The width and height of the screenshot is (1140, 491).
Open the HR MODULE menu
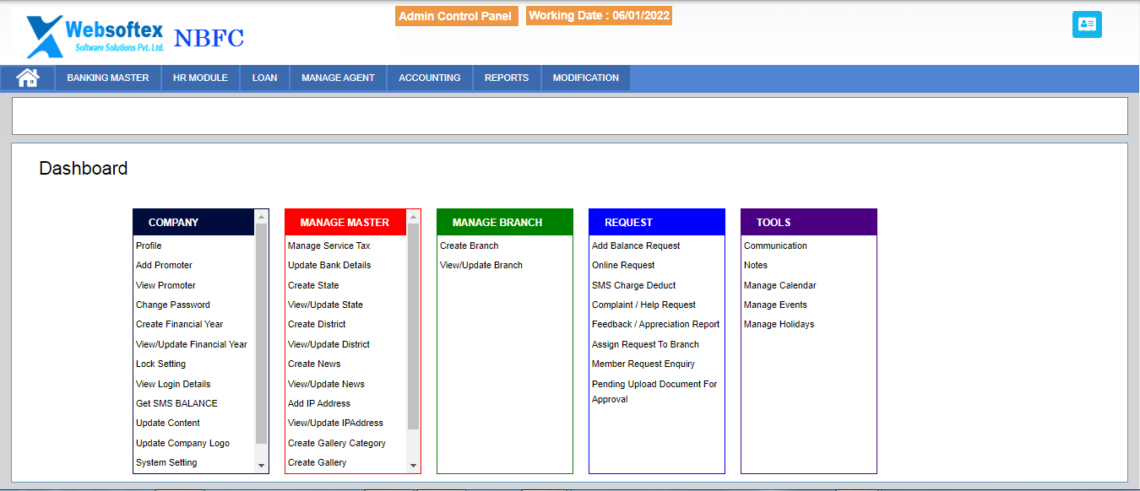200,78
